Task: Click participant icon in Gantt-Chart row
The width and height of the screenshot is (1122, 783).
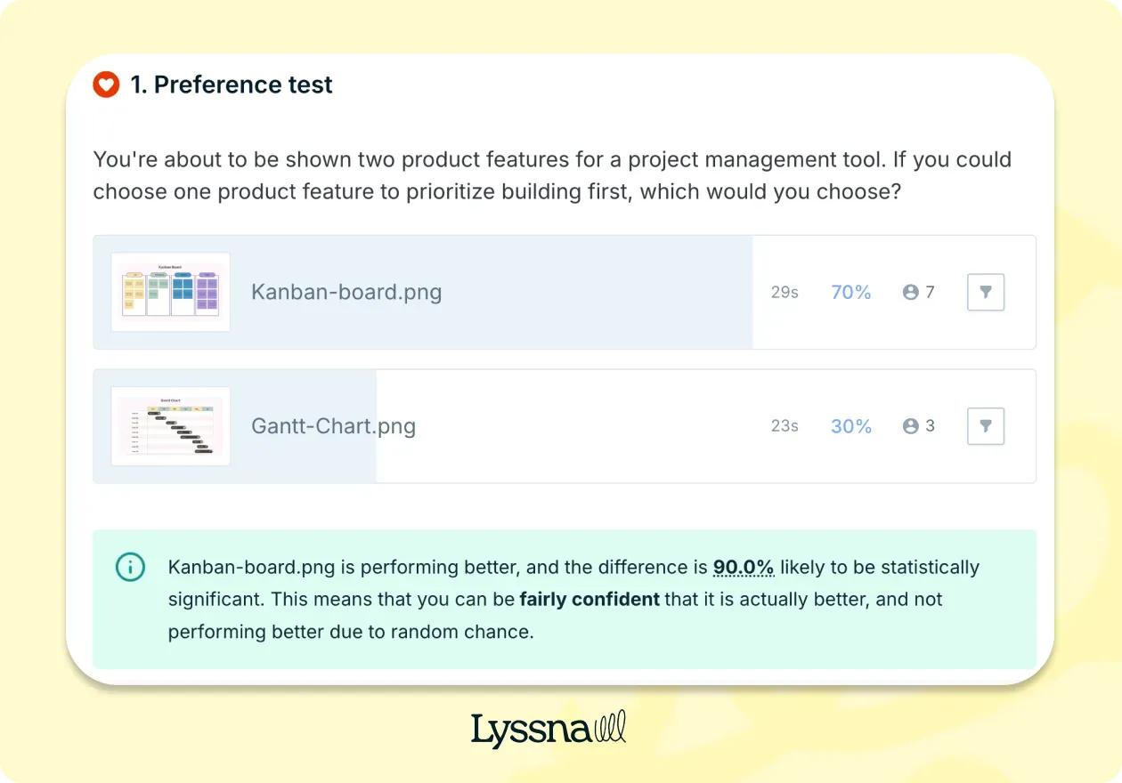Action: tap(910, 426)
